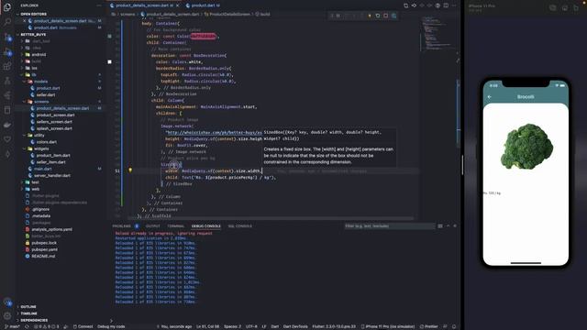587x330 pixels.
Task: Open the Search view in activity bar
Action: click(7, 22)
